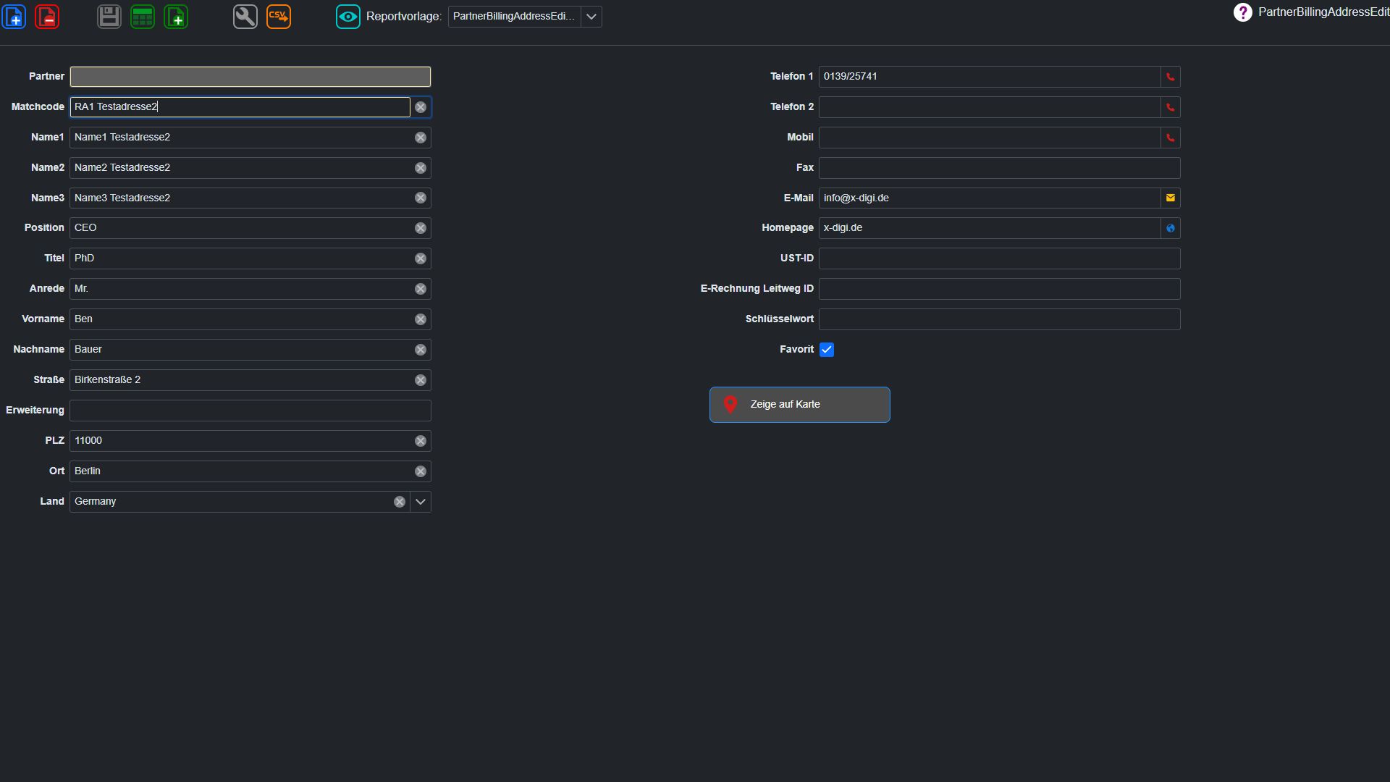Click the orange CSV export icon
Image resolution: width=1390 pixels, height=782 pixels.
tap(279, 17)
